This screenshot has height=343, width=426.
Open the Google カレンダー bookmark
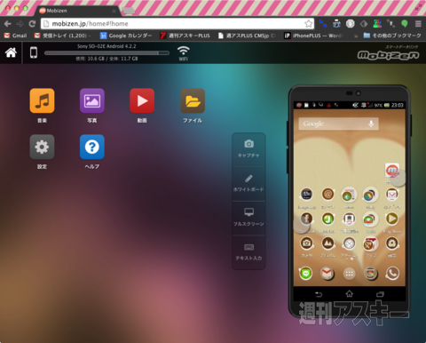[126, 36]
